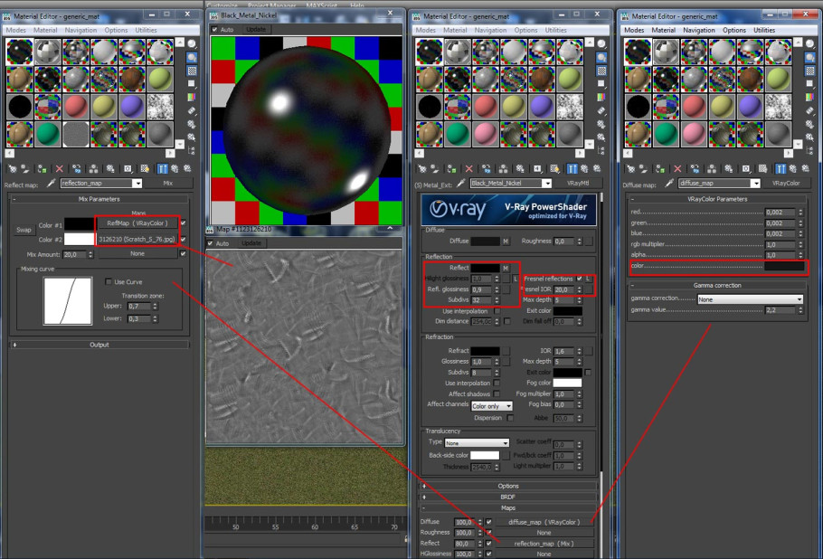
Task: Click Go to Parent in Mix Parameters editor
Action: coord(175,169)
